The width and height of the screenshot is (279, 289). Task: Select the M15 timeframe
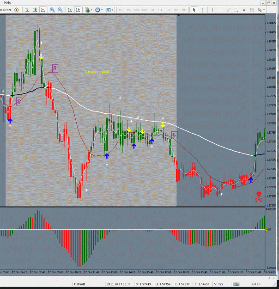click(137, 10)
